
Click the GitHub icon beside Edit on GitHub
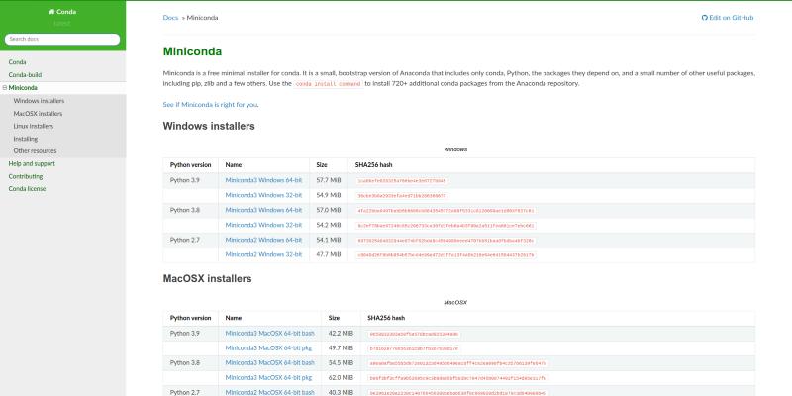tap(705, 18)
